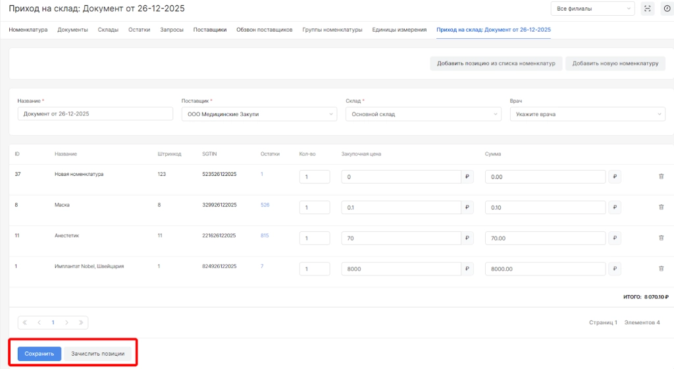Open the clock history icon
Screen dimensions: 674x369
pos(667,9)
